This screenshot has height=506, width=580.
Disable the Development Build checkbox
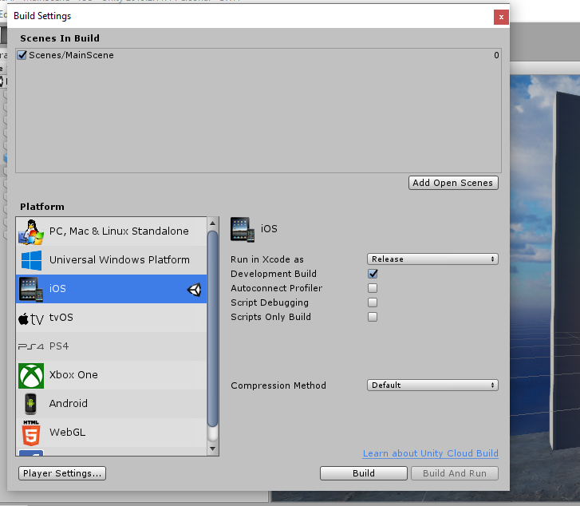(373, 274)
